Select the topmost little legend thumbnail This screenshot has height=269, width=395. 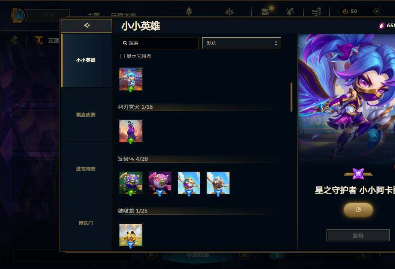(x=131, y=80)
